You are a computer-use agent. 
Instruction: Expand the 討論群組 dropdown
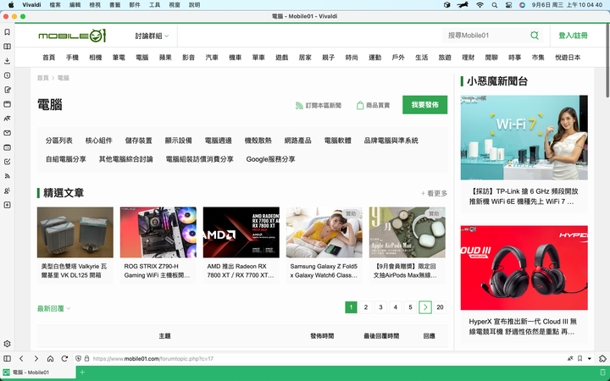[x=152, y=36]
